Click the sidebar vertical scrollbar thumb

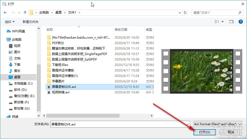point(39,88)
